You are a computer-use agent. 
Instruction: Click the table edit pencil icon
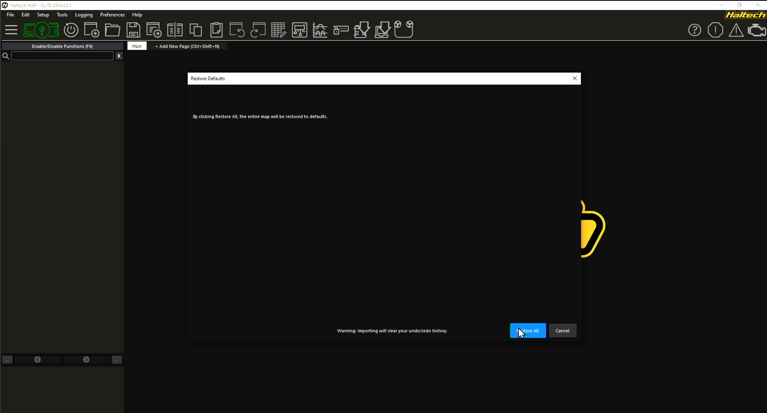tap(278, 30)
